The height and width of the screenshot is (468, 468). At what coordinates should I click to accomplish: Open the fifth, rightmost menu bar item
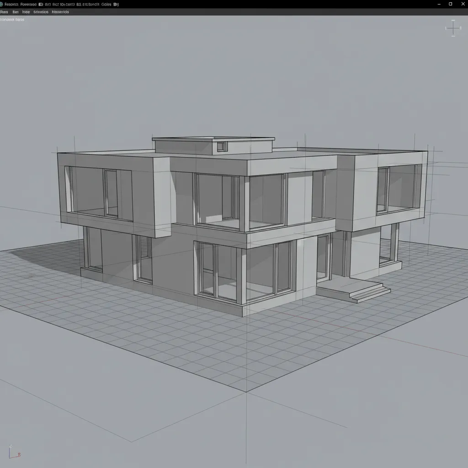tap(60, 12)
